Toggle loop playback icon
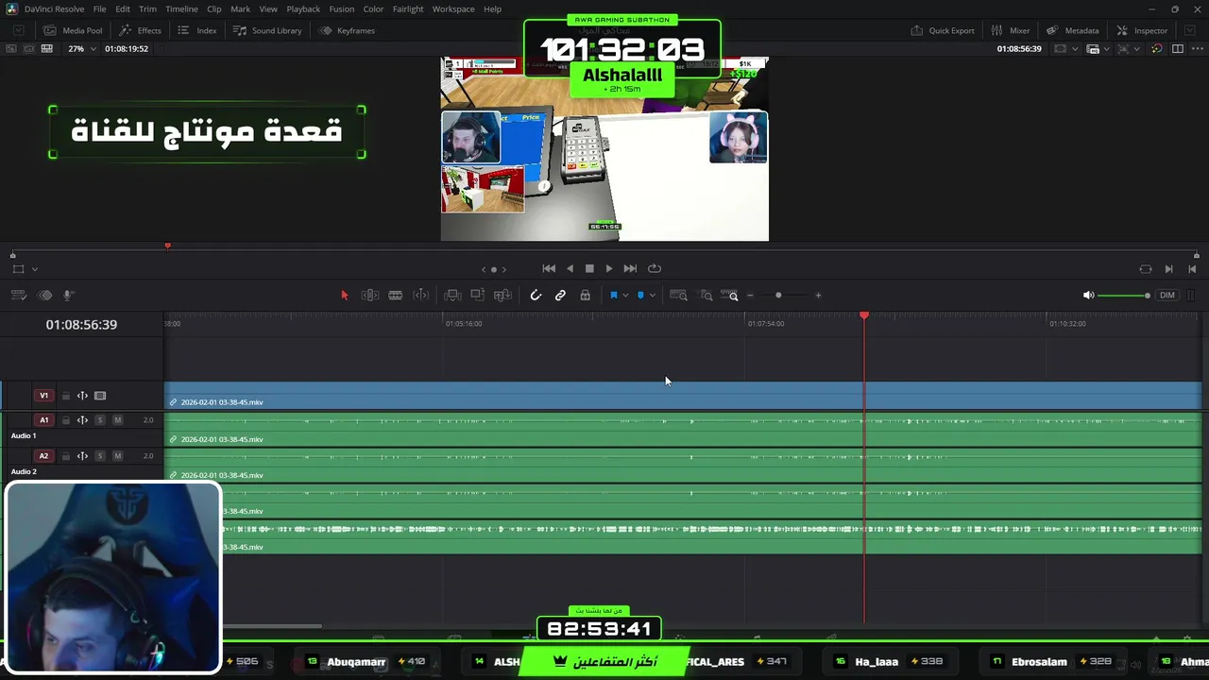 [x=655, y=268]
